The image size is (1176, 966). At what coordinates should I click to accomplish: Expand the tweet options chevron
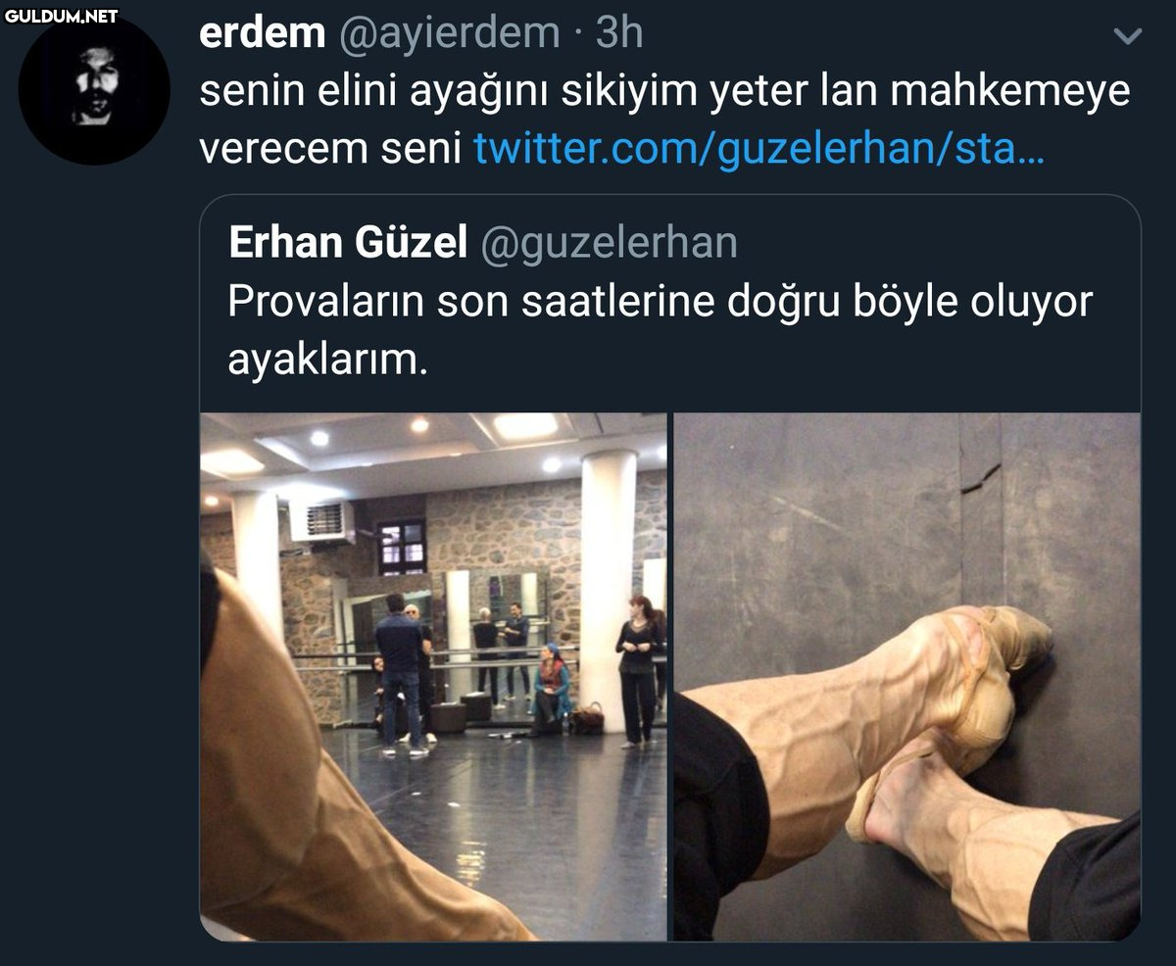point(1128,37)
